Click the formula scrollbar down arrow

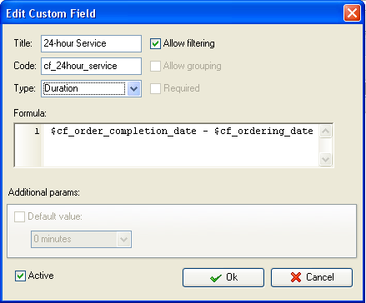pyautogui.click(x=326, y=159)
